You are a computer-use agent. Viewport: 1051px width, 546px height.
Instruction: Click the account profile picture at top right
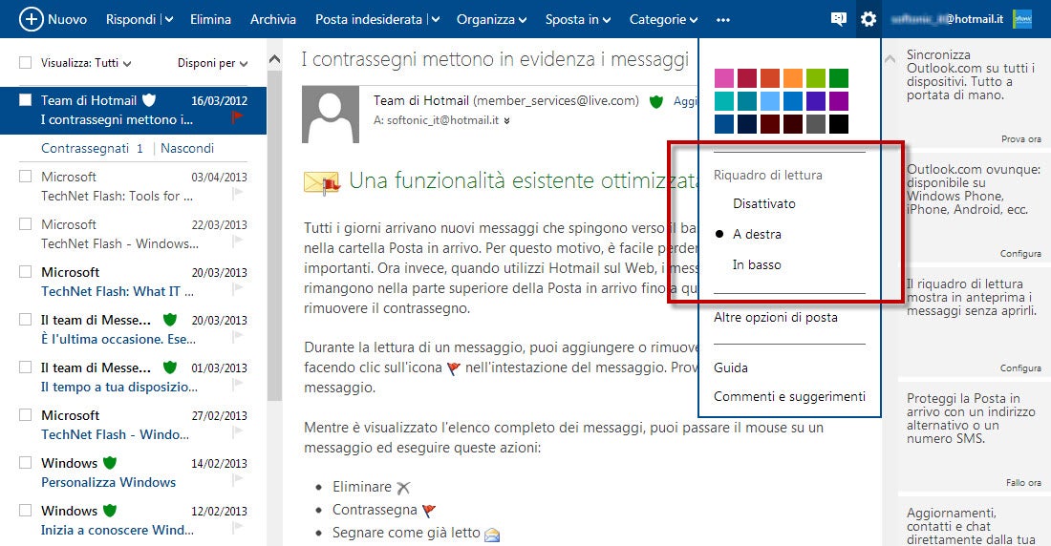[x=1022, y=19]
